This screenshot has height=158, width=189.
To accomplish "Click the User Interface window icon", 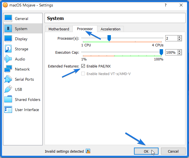I will [x=8, y=109].
